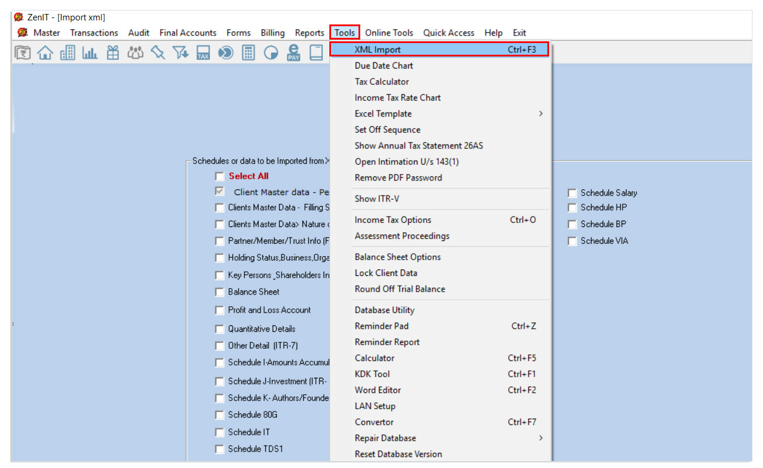
Task: Choose Remove PDF Password
Action: coord(440,178)
